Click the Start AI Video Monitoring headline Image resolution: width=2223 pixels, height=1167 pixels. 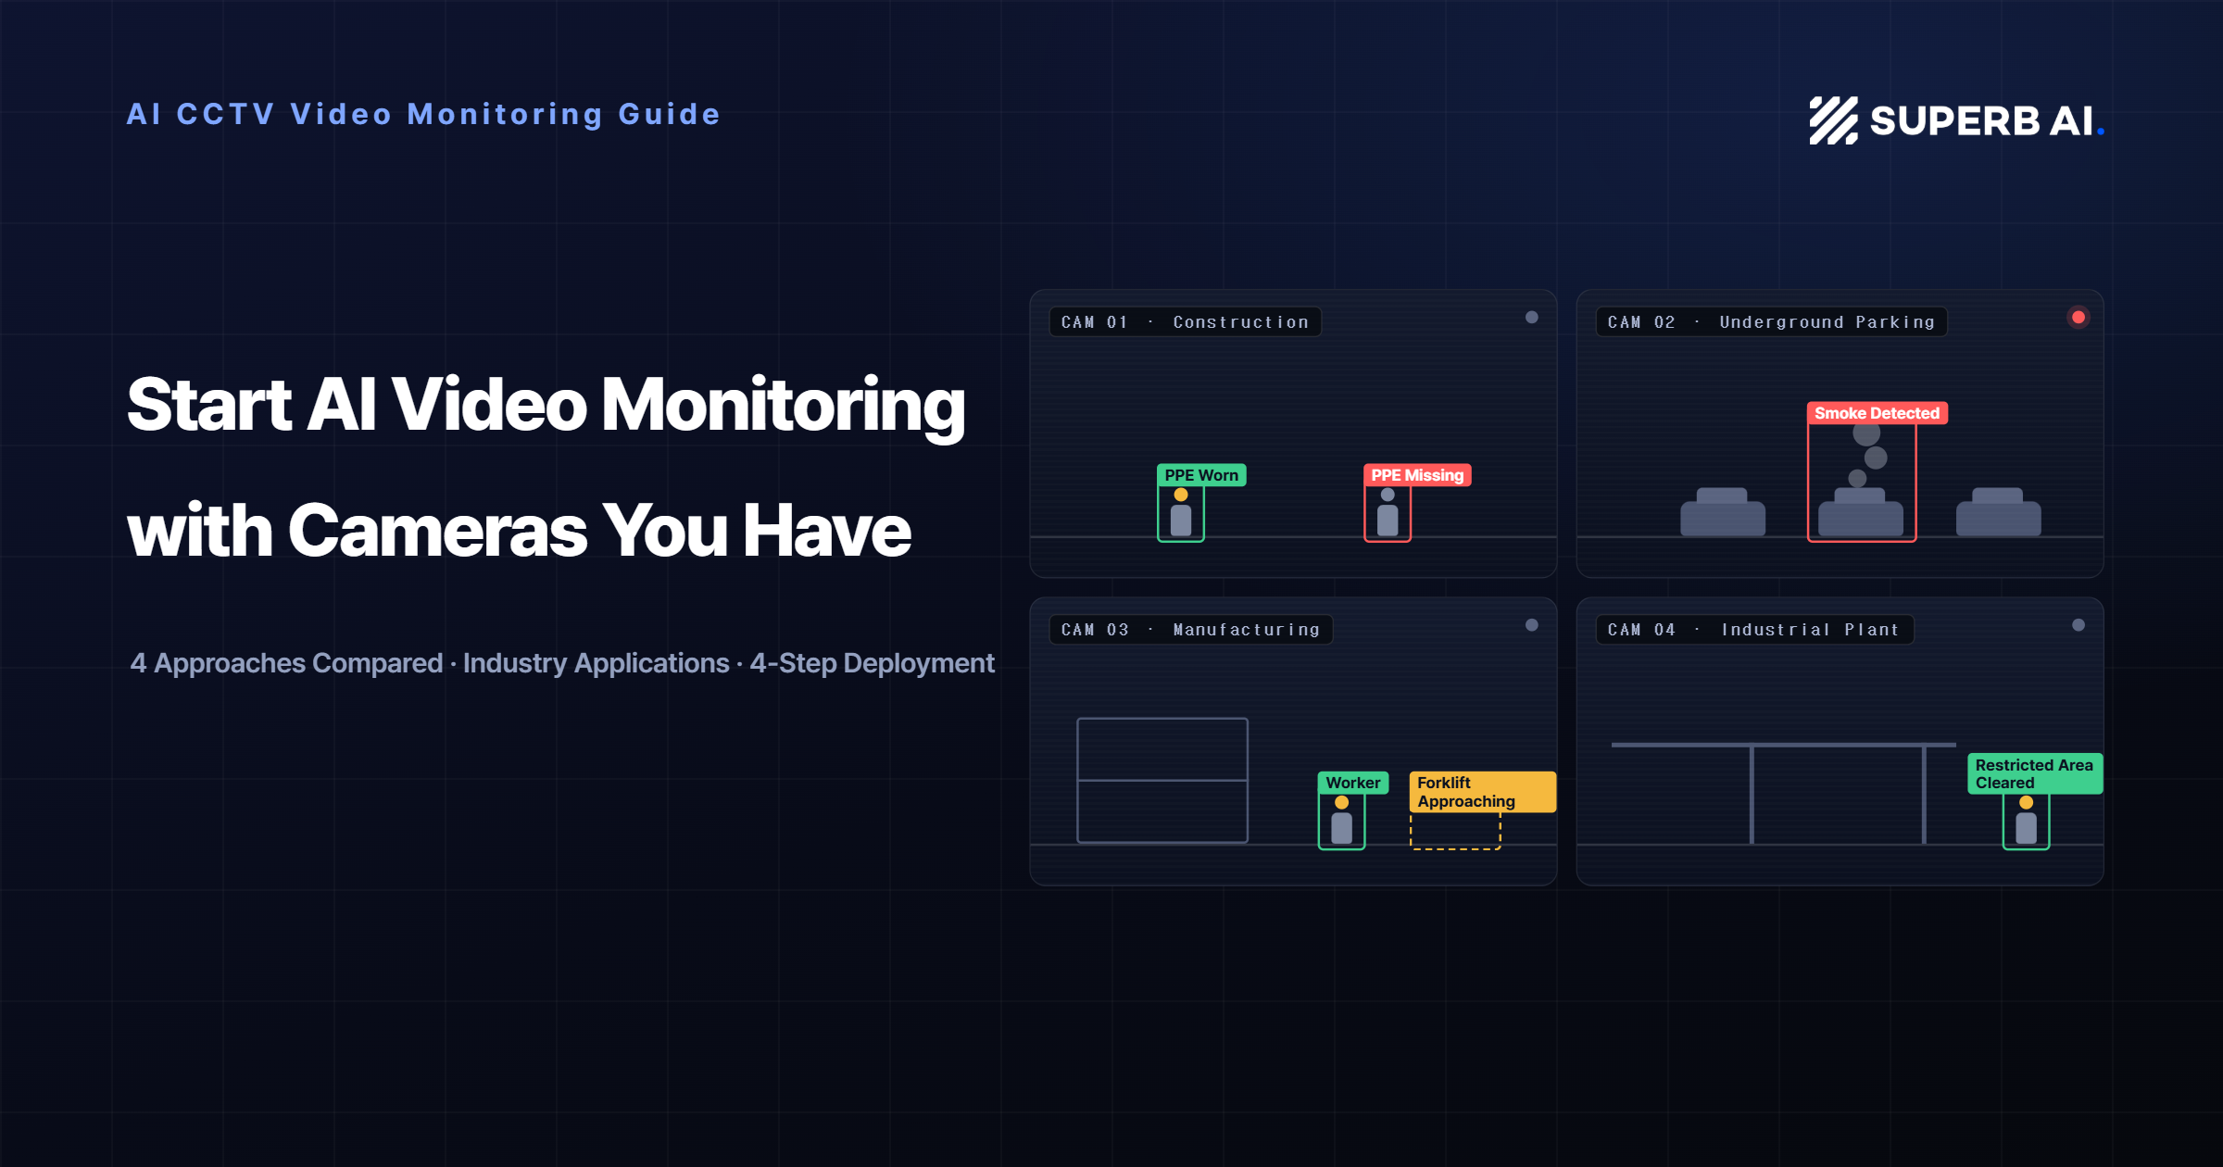(546, 406)
